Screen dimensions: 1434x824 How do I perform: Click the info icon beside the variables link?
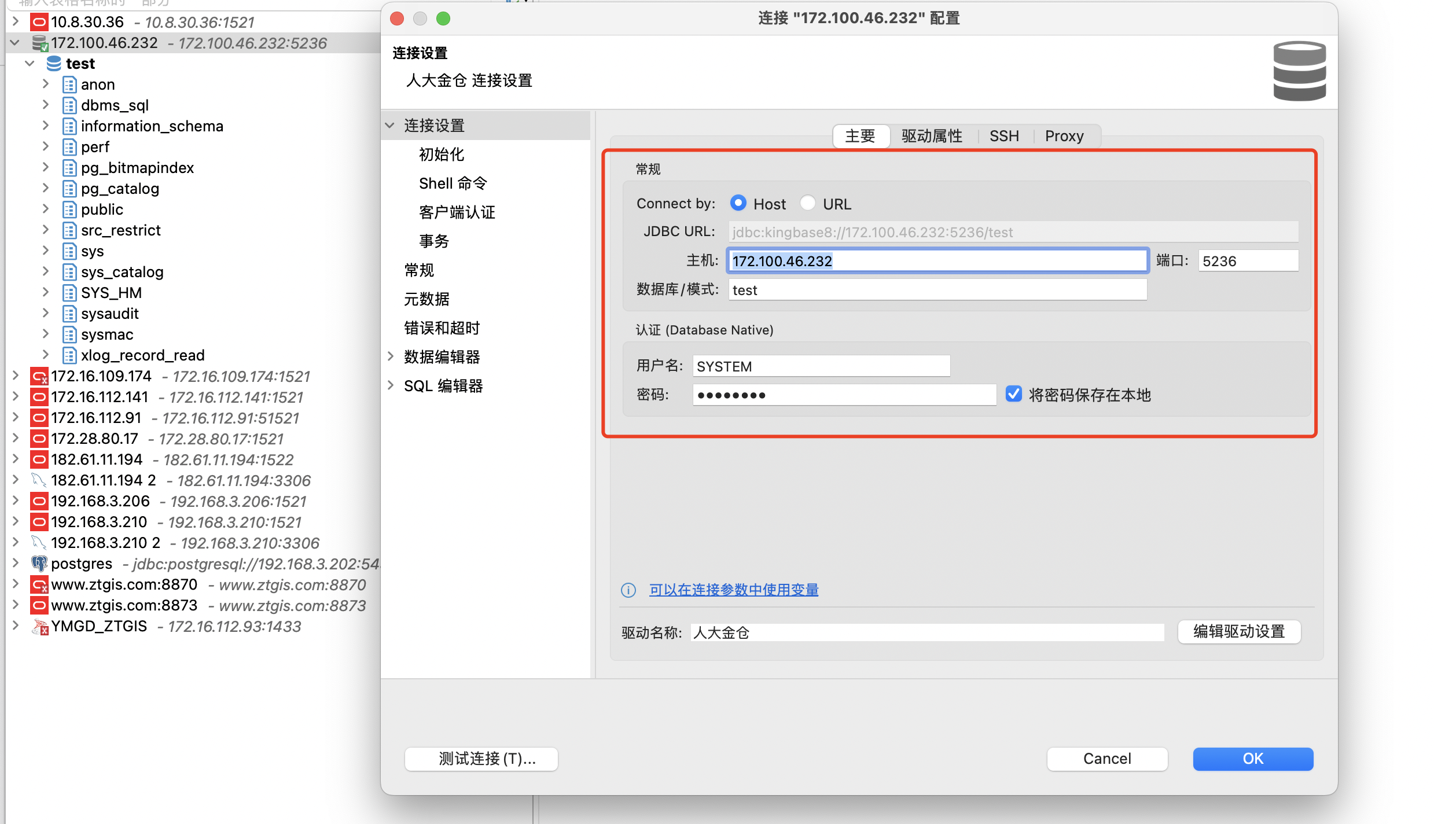click(x=628, y=590)
